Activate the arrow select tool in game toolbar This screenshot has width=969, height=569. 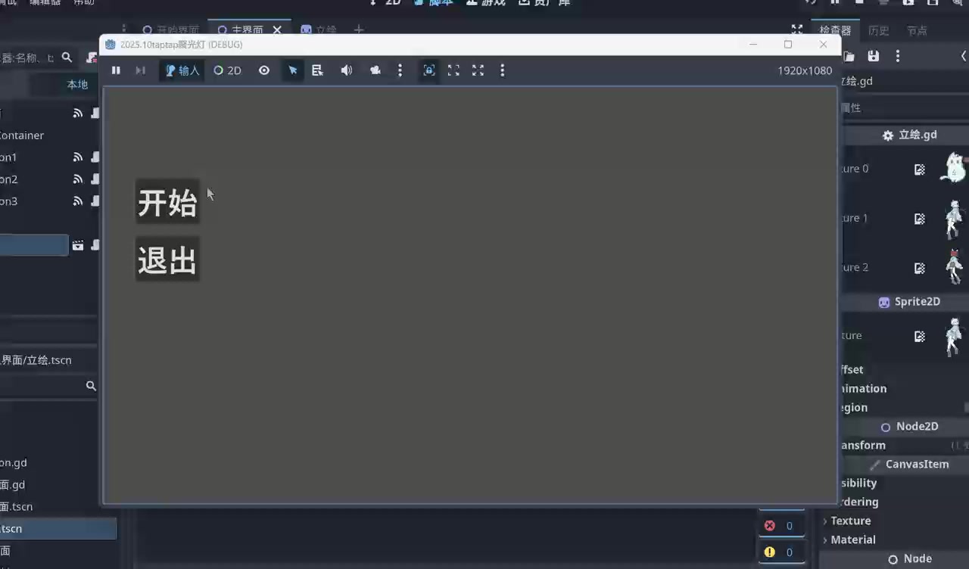pyautogui.click(x=293, y=70)
